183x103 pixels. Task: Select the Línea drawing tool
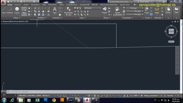pyautogui.click(x=4, y=10)
